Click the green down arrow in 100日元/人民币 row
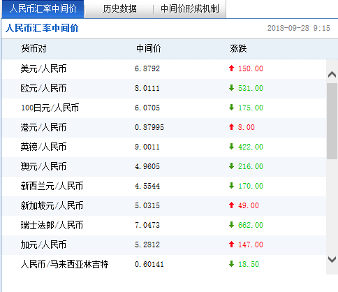Viewport: 338px width, 292px height. pos(231,108)
